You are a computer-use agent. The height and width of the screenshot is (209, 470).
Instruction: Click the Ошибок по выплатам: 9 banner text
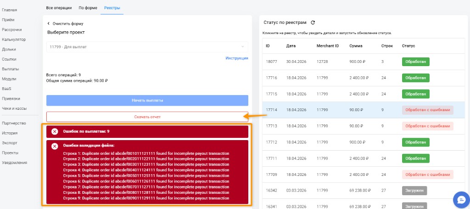(x=86, y=131)
